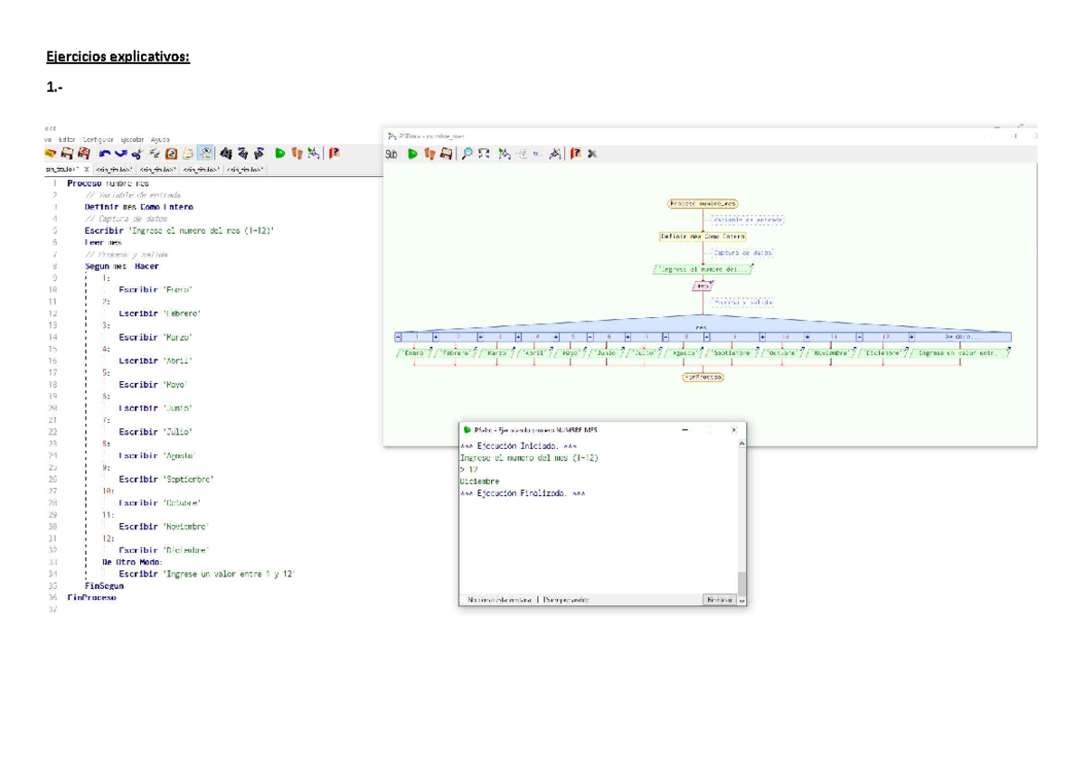Click the Reiniciar button in execution window
This screenshot has width=1085, height=767.
[x=720, y=600]
